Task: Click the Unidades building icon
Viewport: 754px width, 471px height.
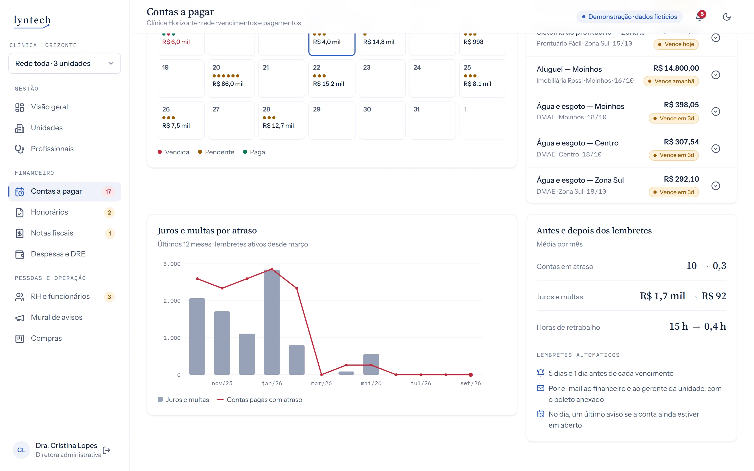Action: click(x=20, y=128)
